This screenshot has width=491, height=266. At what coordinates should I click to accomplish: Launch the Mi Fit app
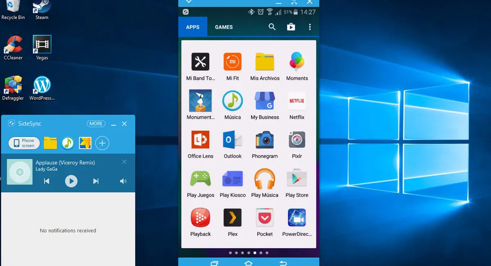(232, 62)
